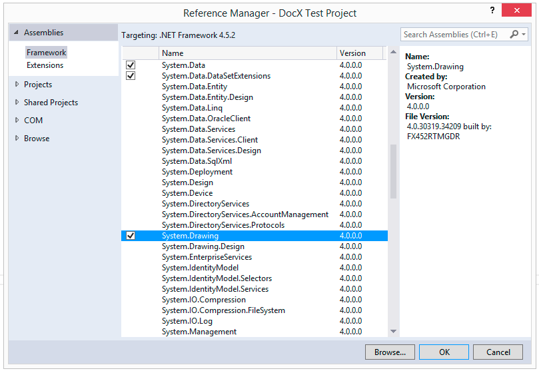Select the System.Deployment row
The image size is (539, 373).
(255, 172)
